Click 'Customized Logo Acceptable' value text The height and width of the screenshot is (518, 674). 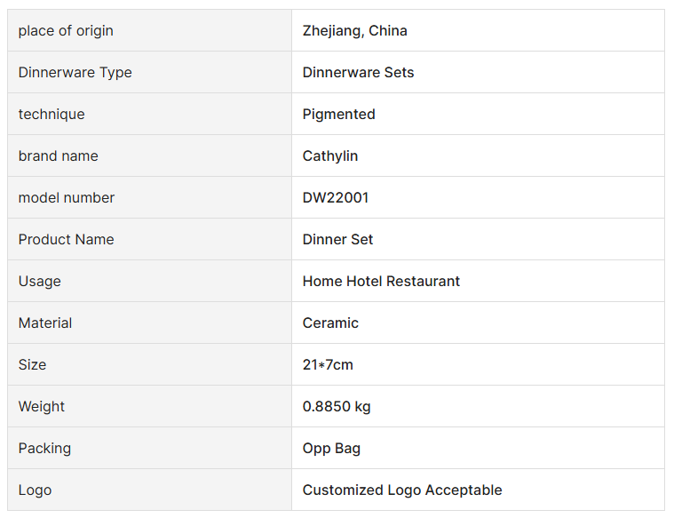[x=401, y=490]
